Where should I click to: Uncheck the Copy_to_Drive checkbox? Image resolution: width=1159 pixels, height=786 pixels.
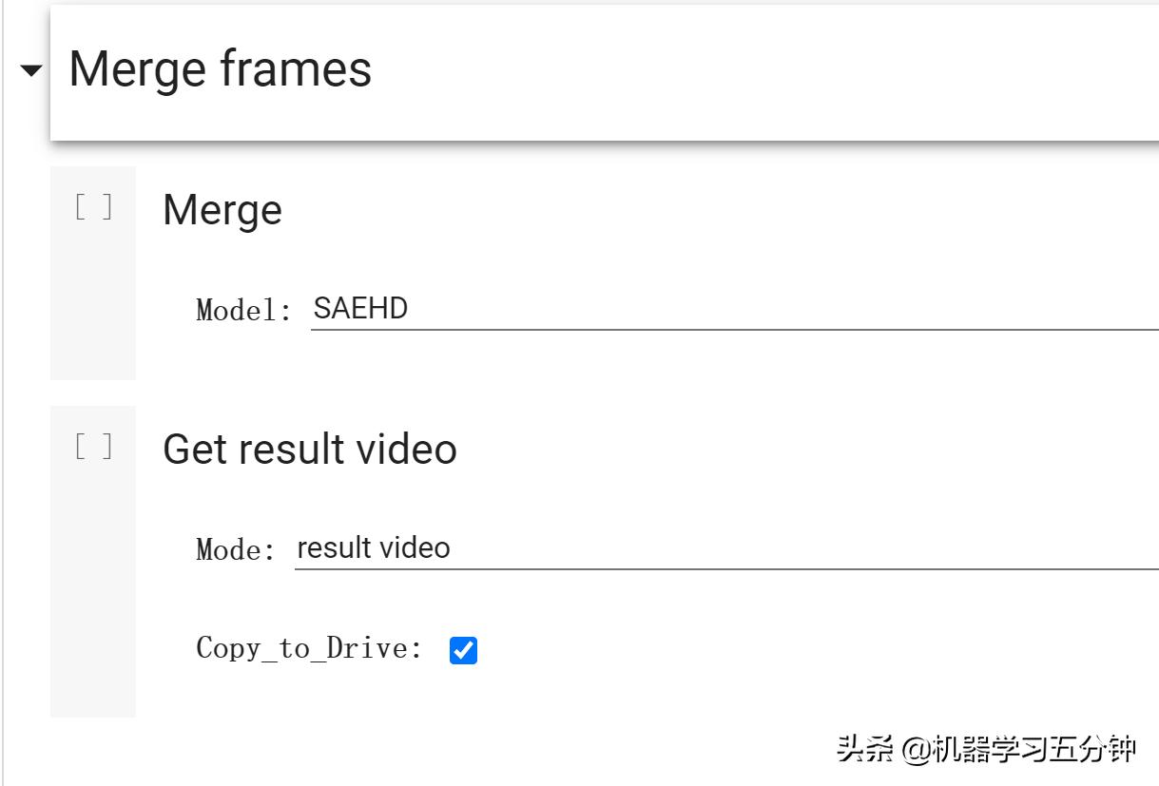click(x=463, y=650)
